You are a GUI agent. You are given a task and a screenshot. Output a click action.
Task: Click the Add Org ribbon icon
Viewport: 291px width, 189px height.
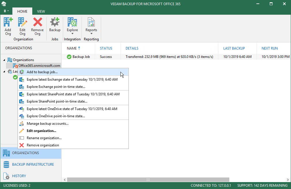point(8,22)
